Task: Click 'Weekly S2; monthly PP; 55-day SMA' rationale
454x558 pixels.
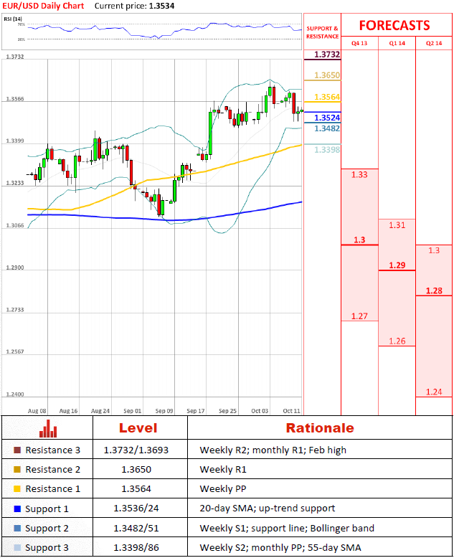Action: (280, 548)
